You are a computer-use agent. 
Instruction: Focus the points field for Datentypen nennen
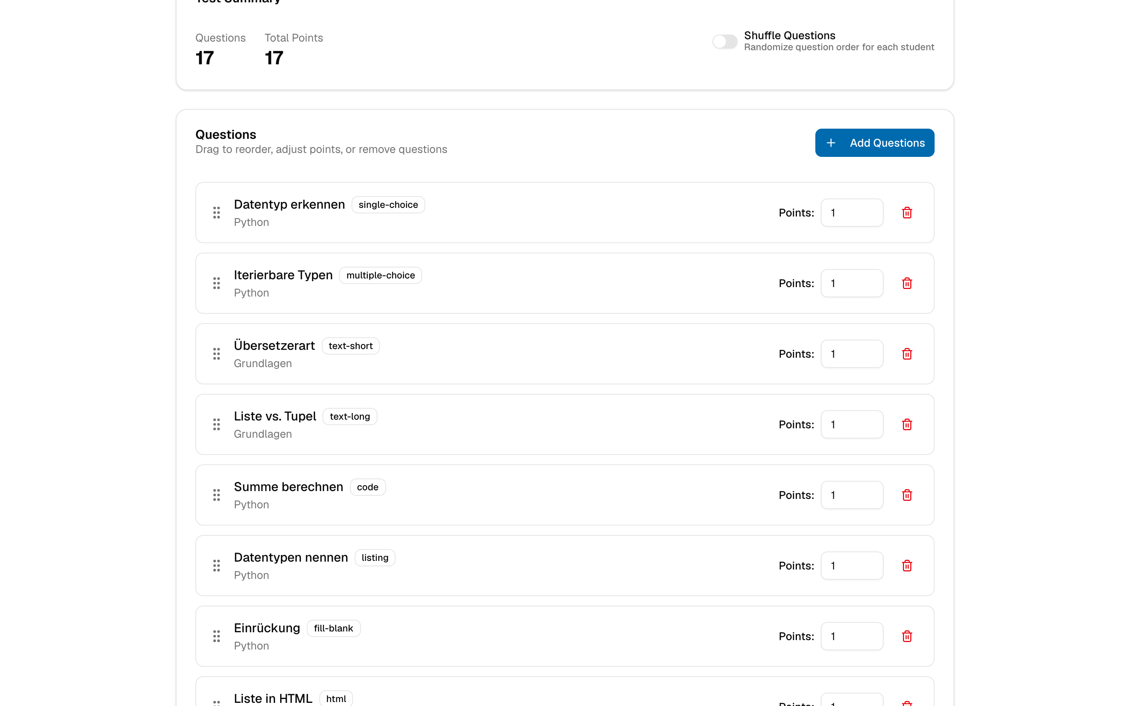point(852,566)
